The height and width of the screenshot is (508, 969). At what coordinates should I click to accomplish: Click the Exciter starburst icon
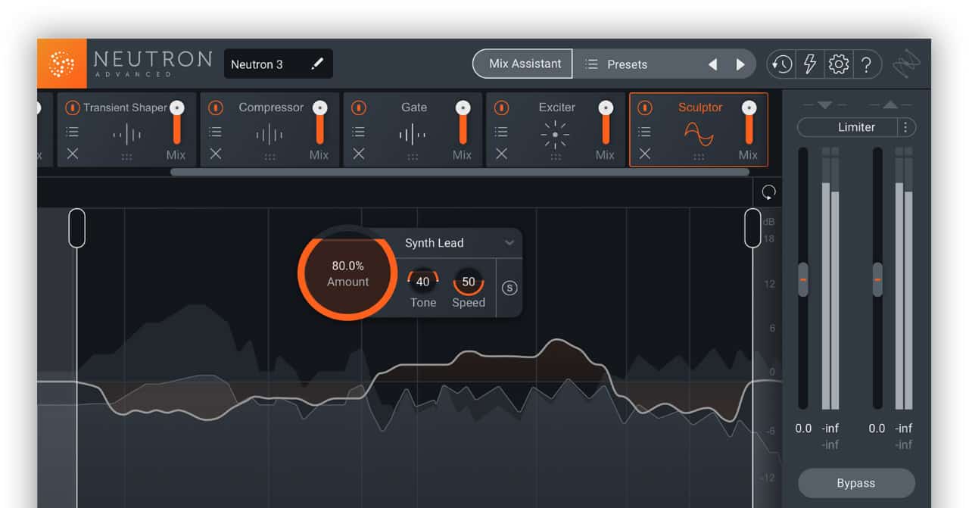point(555,136)
